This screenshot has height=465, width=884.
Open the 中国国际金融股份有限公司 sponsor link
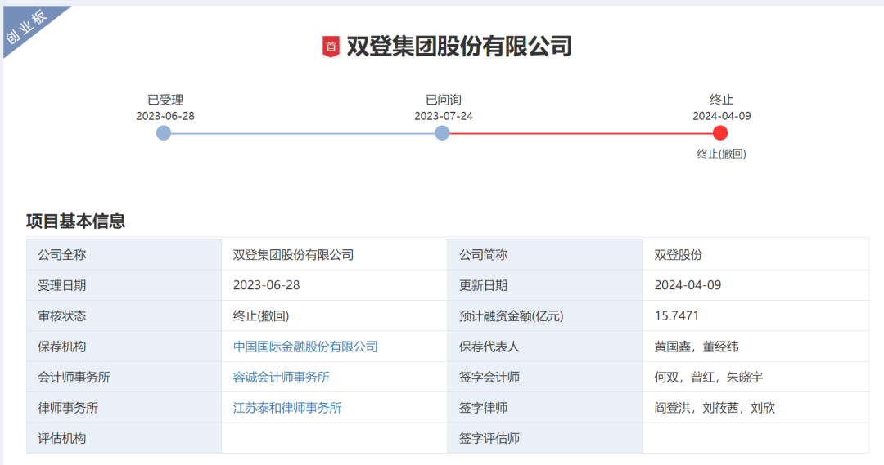click(305, 347)
